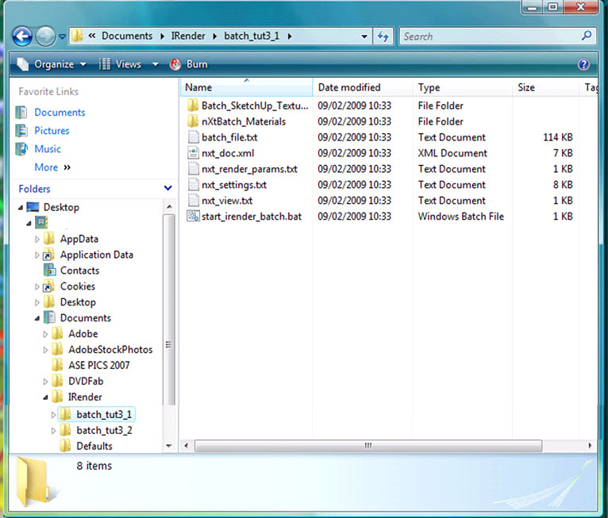Expand the batch_tut3_2 tree node
The width and height of the screenshot is (608, 518).
54,430
